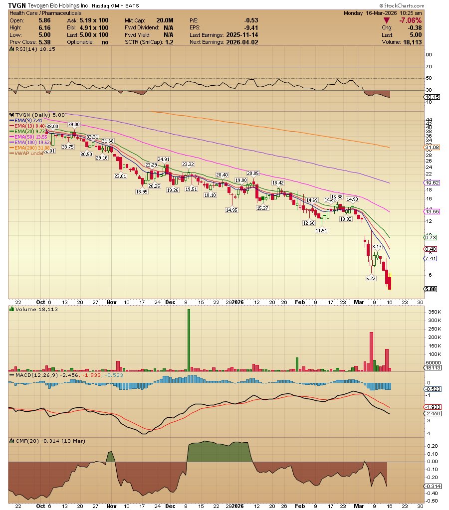Click the Ask quote 5.19 x 100
Screen dimensions: 449x510
tap(94, 20)
